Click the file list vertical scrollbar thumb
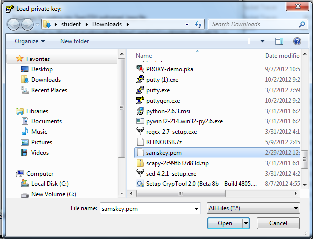This screenshot has height=239, width=313. point(305,159)
